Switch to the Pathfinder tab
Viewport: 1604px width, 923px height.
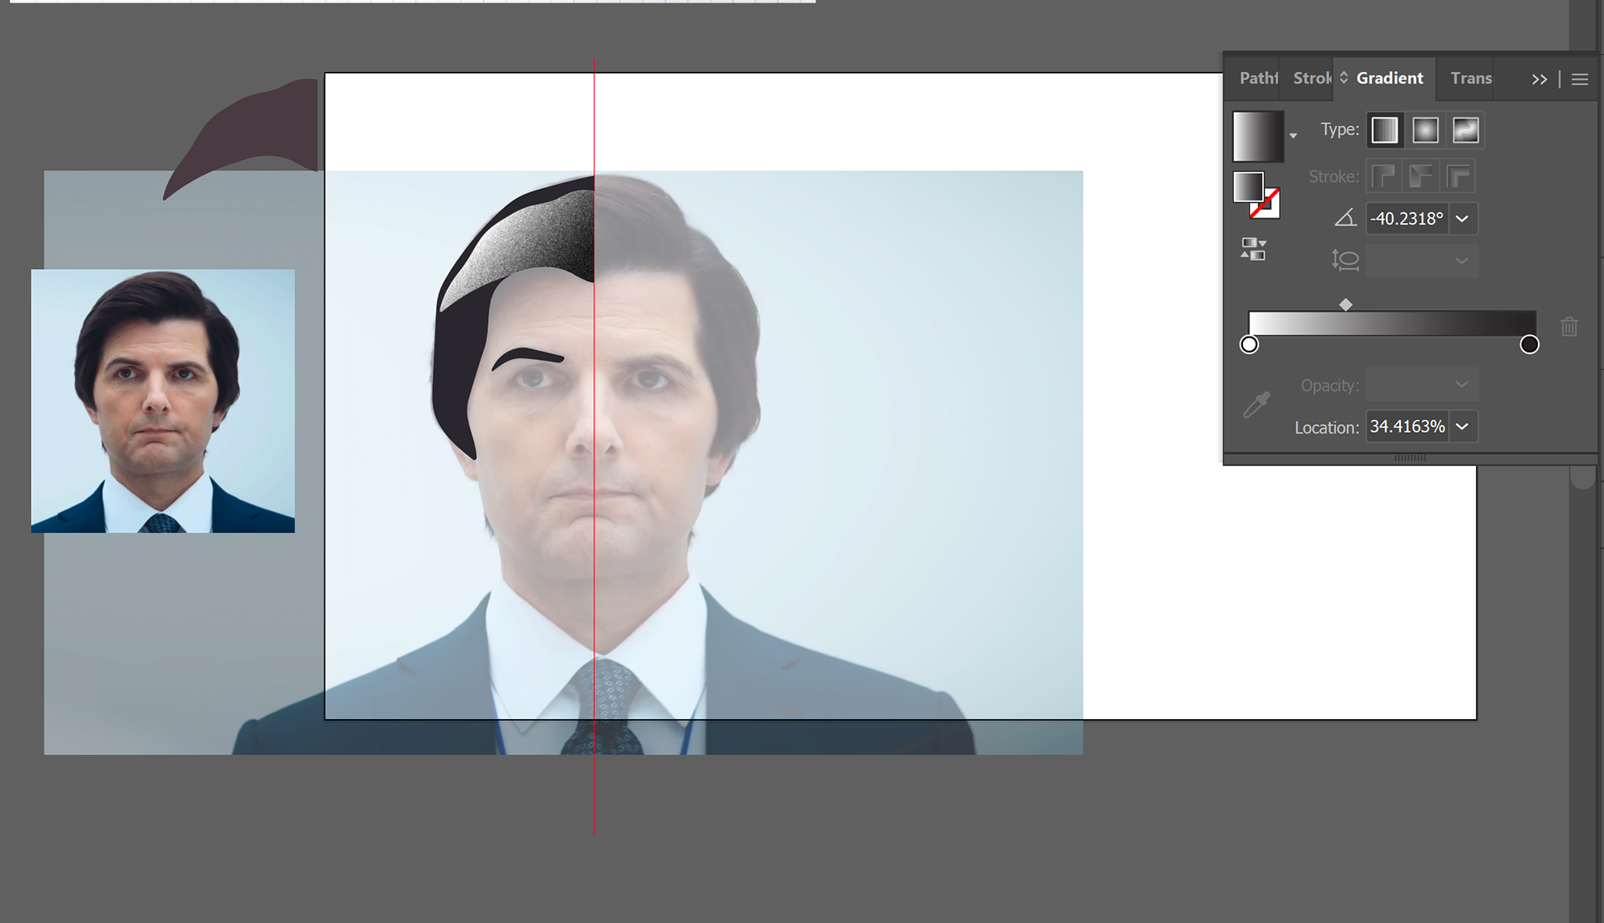pyautogui.click(x=1257, y=79)
